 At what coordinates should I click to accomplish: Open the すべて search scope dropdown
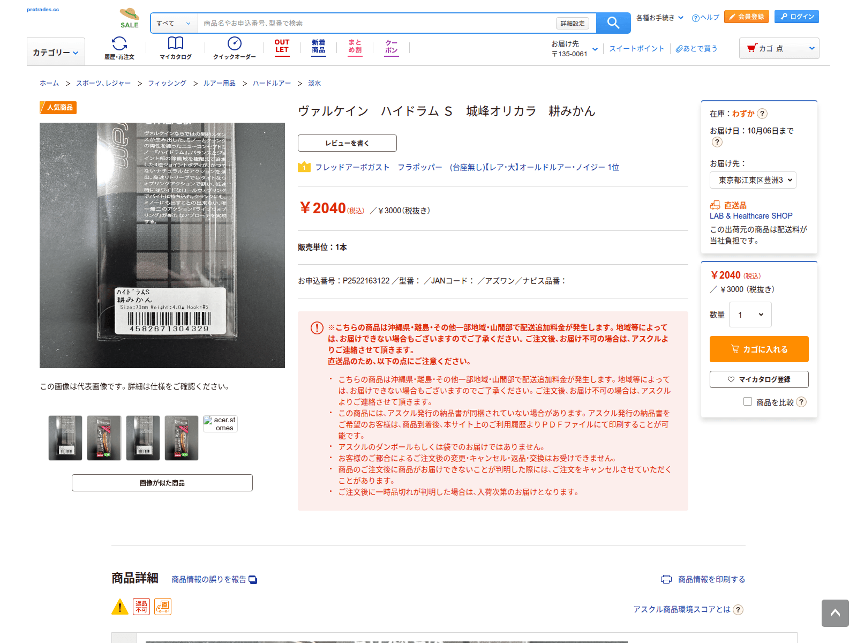point(174,23)
